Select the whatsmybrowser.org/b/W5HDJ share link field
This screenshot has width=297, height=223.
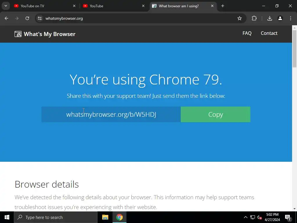[111, 114]
